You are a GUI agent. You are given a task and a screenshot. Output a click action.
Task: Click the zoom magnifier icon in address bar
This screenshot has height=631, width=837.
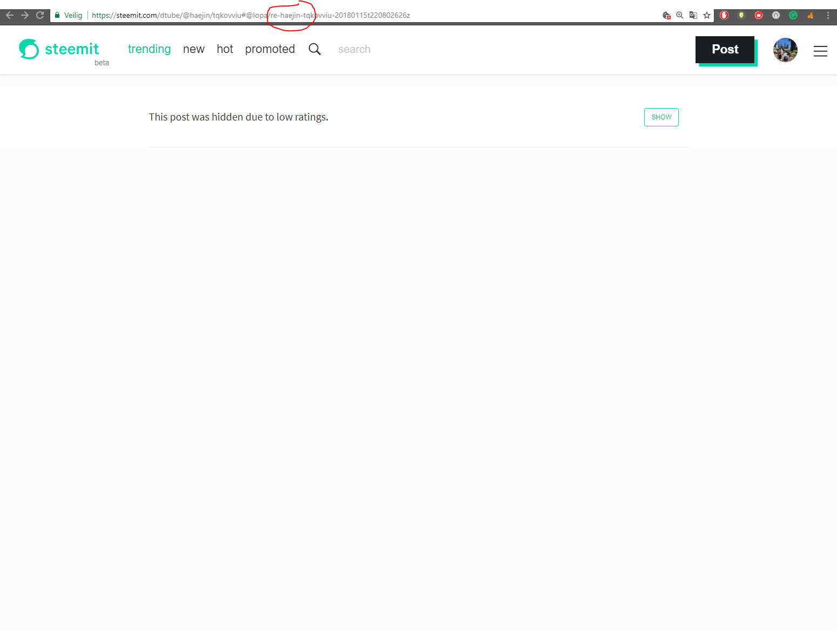point(680,15)
